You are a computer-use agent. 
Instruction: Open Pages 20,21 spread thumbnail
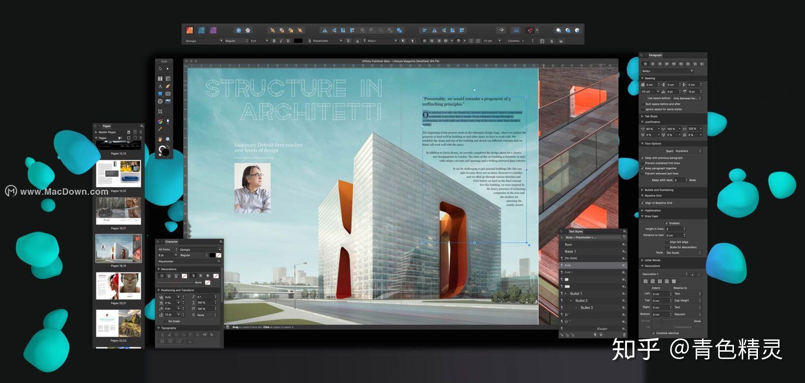click(x=118, y=286)
